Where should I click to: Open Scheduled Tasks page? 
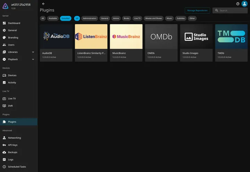(x=19, y=167)
